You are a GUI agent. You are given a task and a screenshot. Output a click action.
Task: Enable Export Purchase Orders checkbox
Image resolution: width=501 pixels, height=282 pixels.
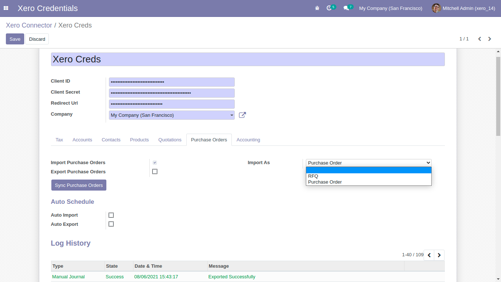point(155,171)
